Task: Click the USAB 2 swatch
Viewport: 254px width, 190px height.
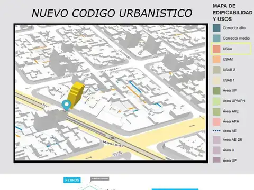Action: (216, 70)
